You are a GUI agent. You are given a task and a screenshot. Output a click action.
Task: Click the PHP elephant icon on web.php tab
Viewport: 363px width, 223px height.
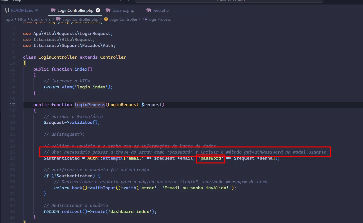pyautogui.click(x=149, y=10)
